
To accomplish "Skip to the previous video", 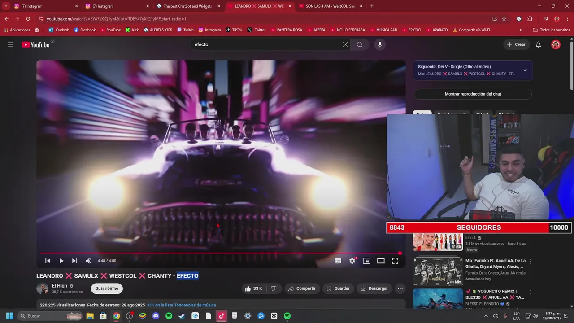I will (48, 261).
